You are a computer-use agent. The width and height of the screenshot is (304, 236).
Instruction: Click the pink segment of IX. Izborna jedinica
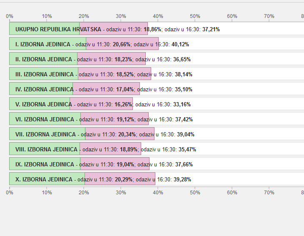[115, 164]
